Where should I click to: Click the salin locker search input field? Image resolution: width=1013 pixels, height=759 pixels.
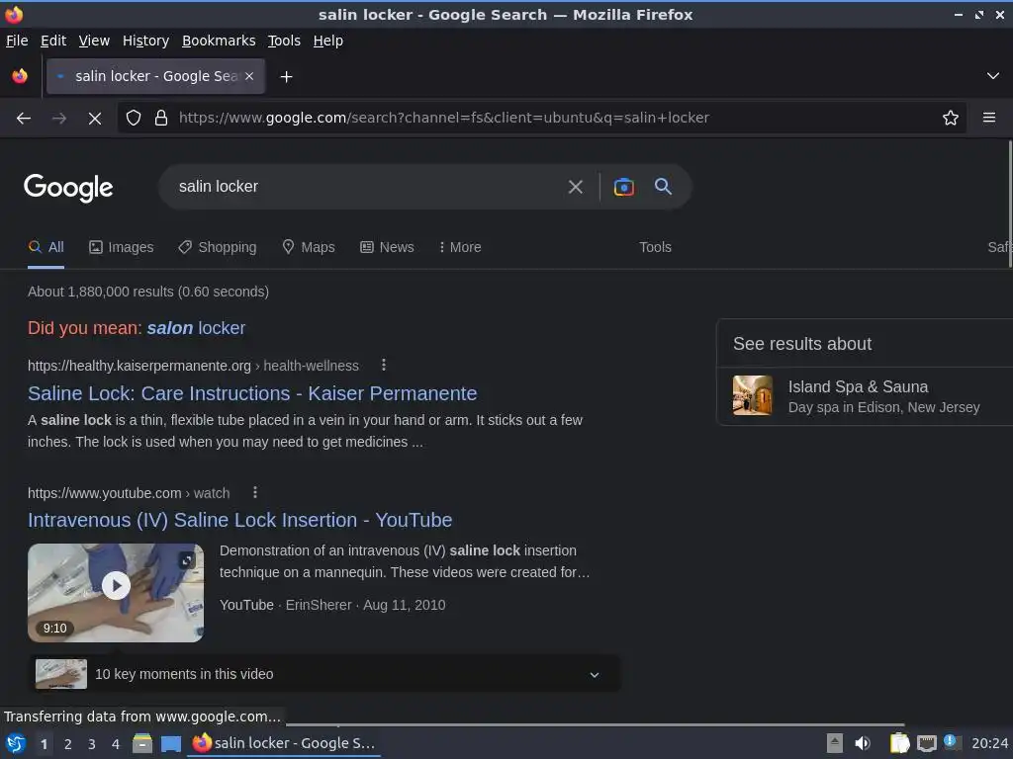[365, 187]
